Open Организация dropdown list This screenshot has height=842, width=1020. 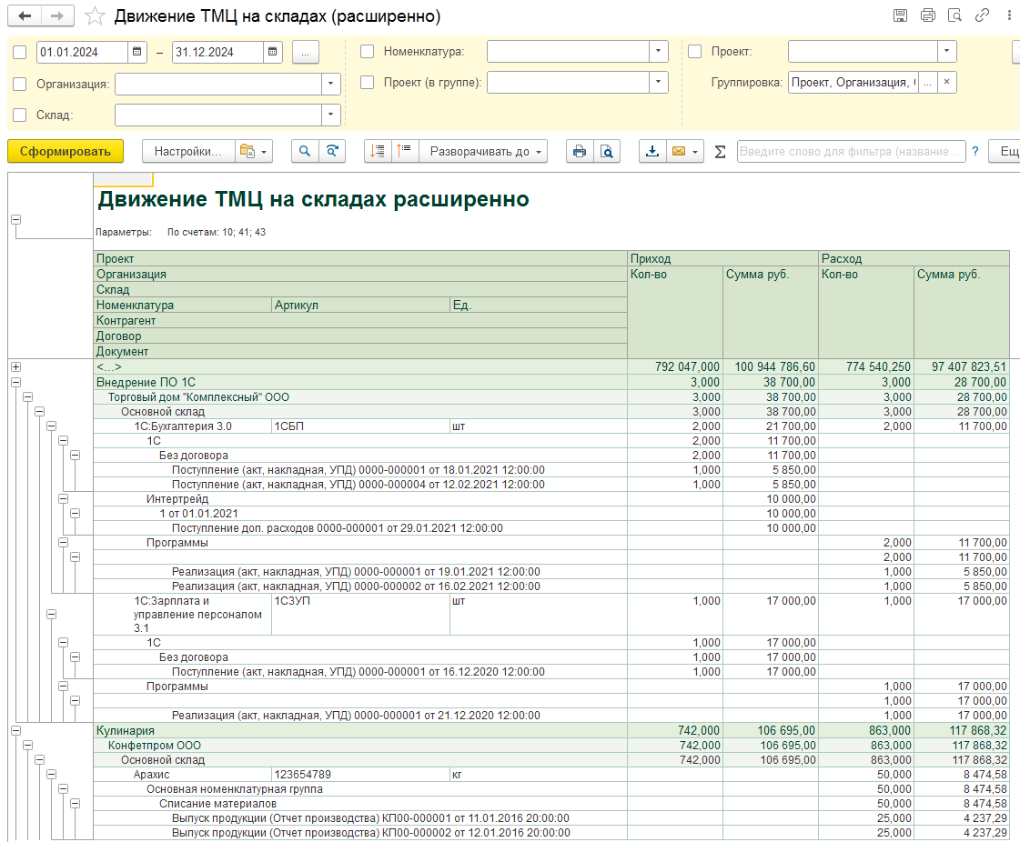[x=330, y=84]
